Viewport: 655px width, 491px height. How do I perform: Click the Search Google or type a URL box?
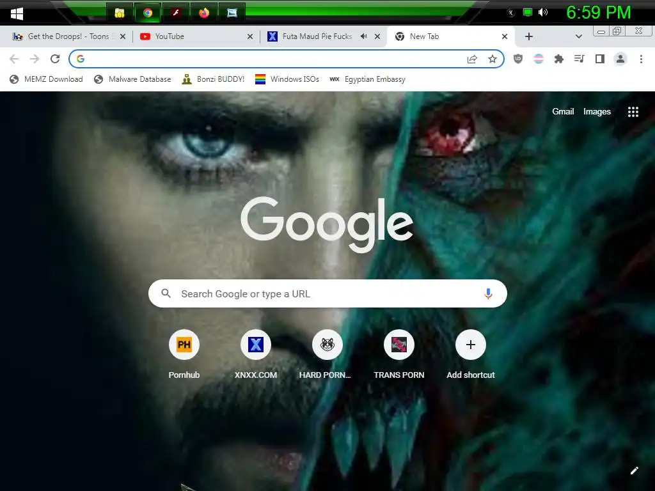tap(327, 293)
